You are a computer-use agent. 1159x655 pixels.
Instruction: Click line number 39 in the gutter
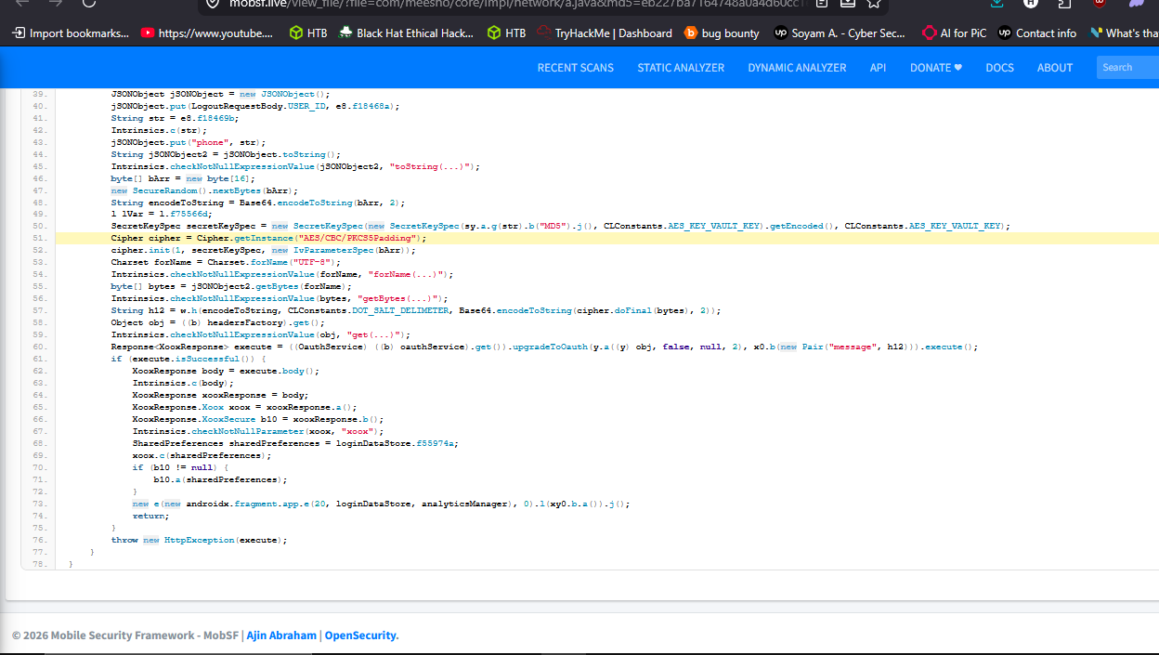(x=39, y=94)
